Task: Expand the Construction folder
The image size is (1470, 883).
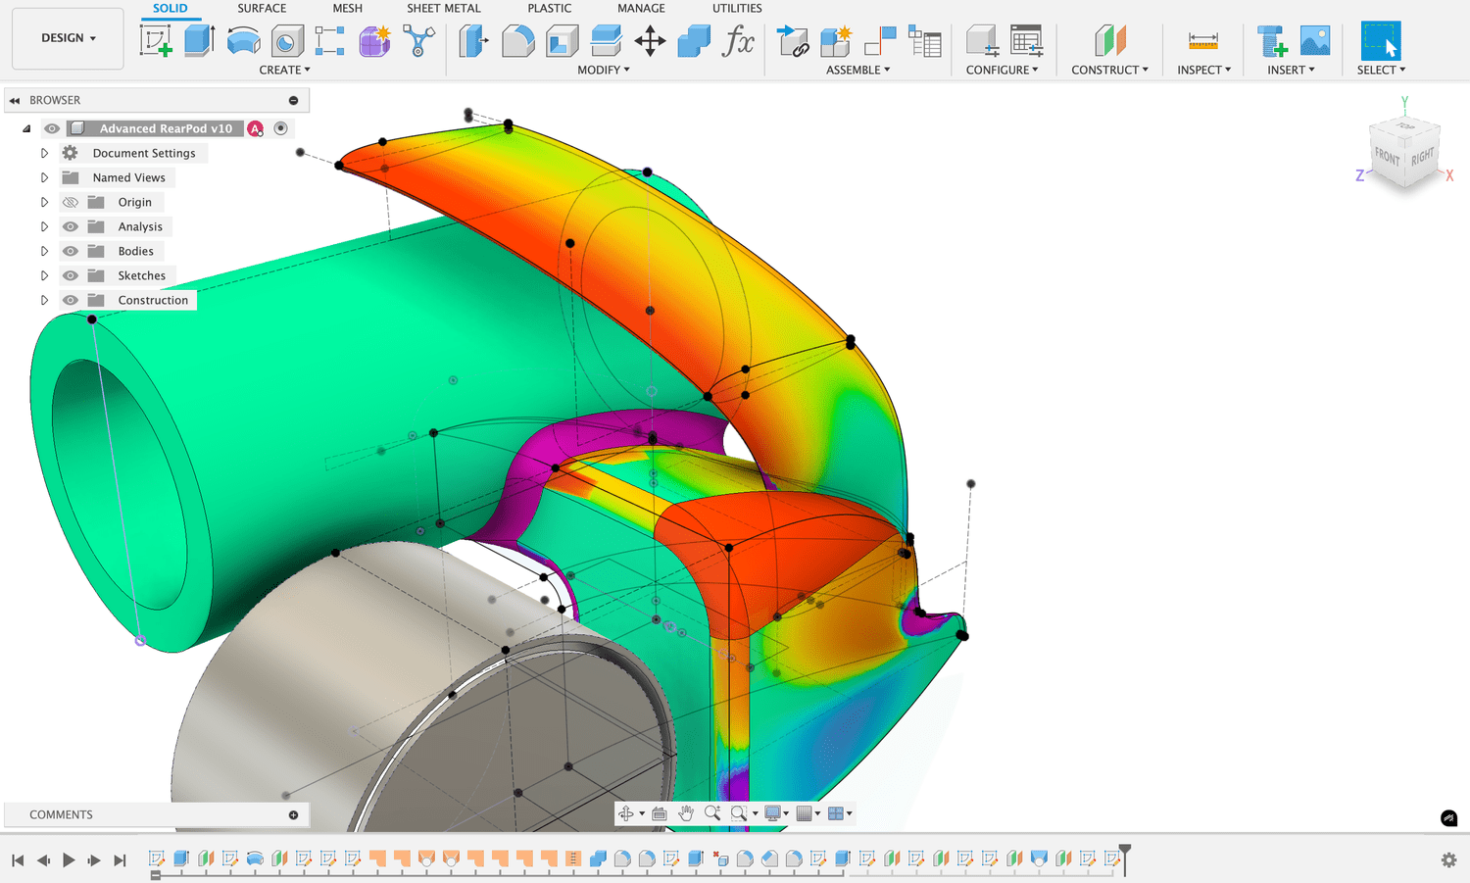Action: pyautogui.click(x=44, y=300)
